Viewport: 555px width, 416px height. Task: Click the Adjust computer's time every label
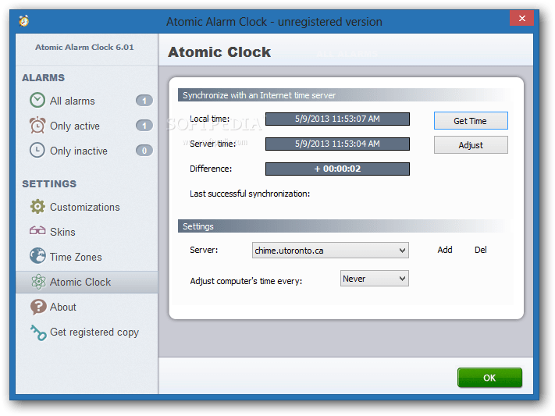pyautogui.click(x=246, y=281)
